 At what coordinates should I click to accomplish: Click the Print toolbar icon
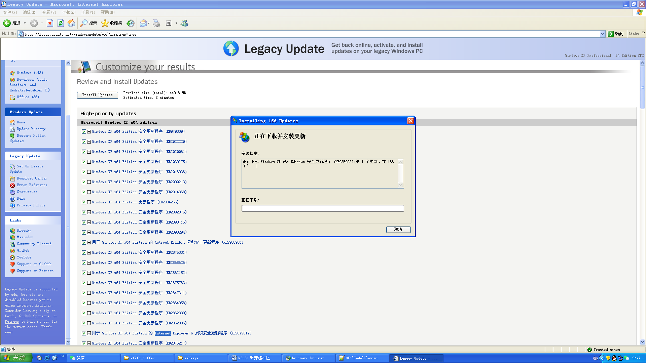coord(156,23)
